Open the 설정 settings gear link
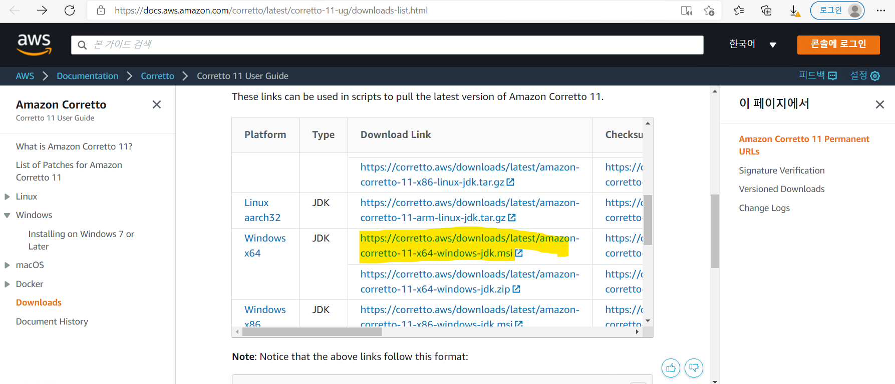The image size is (895, 384). [x=865, y=75]
